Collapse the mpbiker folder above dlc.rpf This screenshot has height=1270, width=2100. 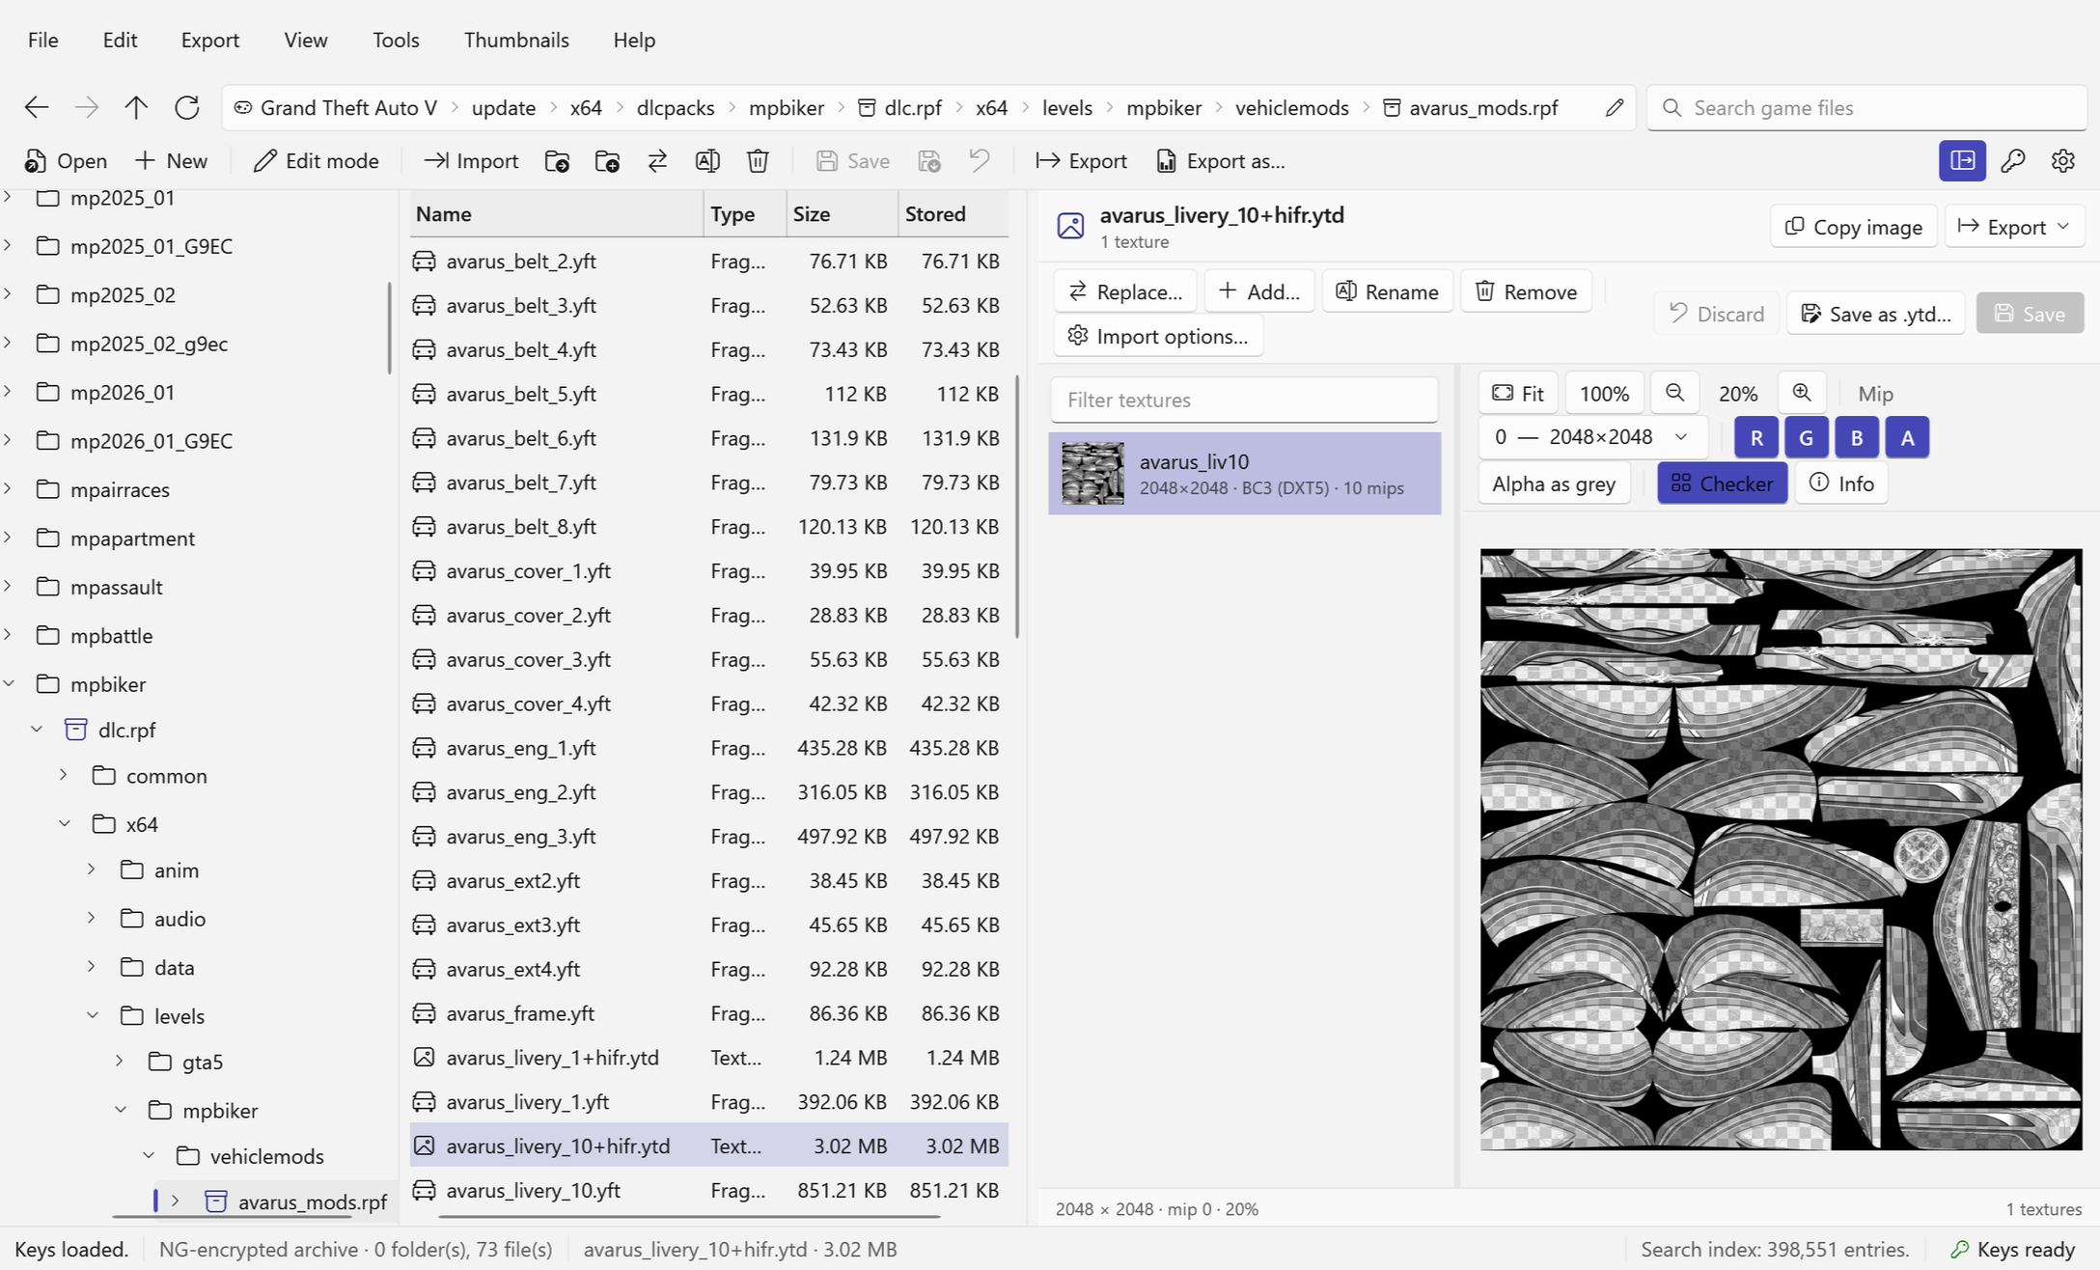pos(9,684)
